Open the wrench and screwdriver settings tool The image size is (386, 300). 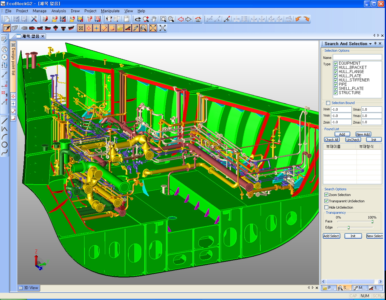tap(34, 19)
